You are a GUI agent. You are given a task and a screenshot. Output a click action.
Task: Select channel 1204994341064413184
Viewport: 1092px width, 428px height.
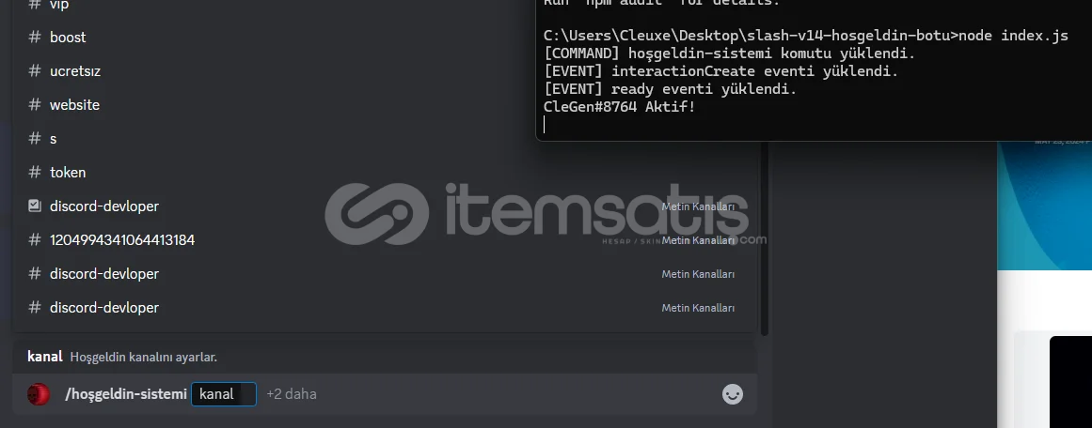click(x=384, y=240)
